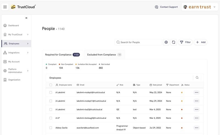Add a new person with Add button
Viewport: 220px width, 135px height.
click(201, 42)
